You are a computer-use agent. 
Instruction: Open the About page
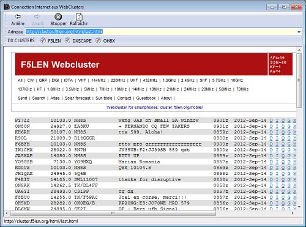click(x=166, y=98)
